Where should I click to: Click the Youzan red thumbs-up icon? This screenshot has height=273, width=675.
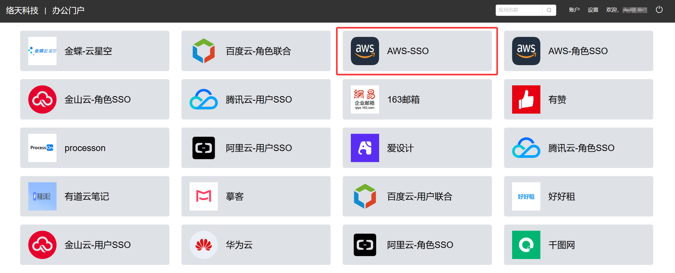tap(526, 99)
